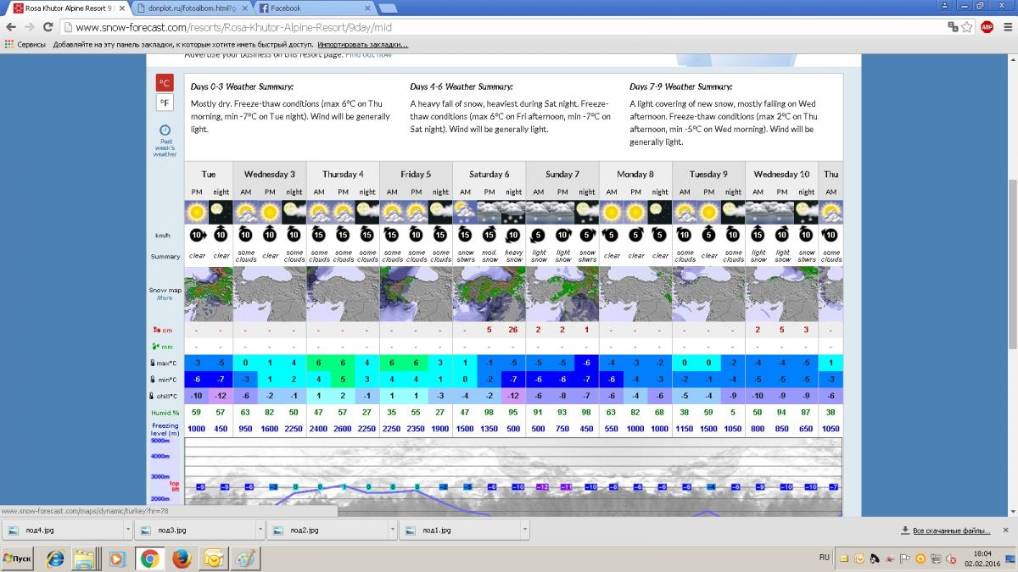This screenshot has width=1018, height=572.
Task: Open the Chrome hamburger menu
Action: click(1006, 27)
